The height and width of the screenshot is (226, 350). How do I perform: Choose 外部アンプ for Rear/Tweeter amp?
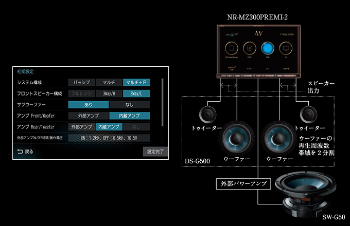pos(81,127)
